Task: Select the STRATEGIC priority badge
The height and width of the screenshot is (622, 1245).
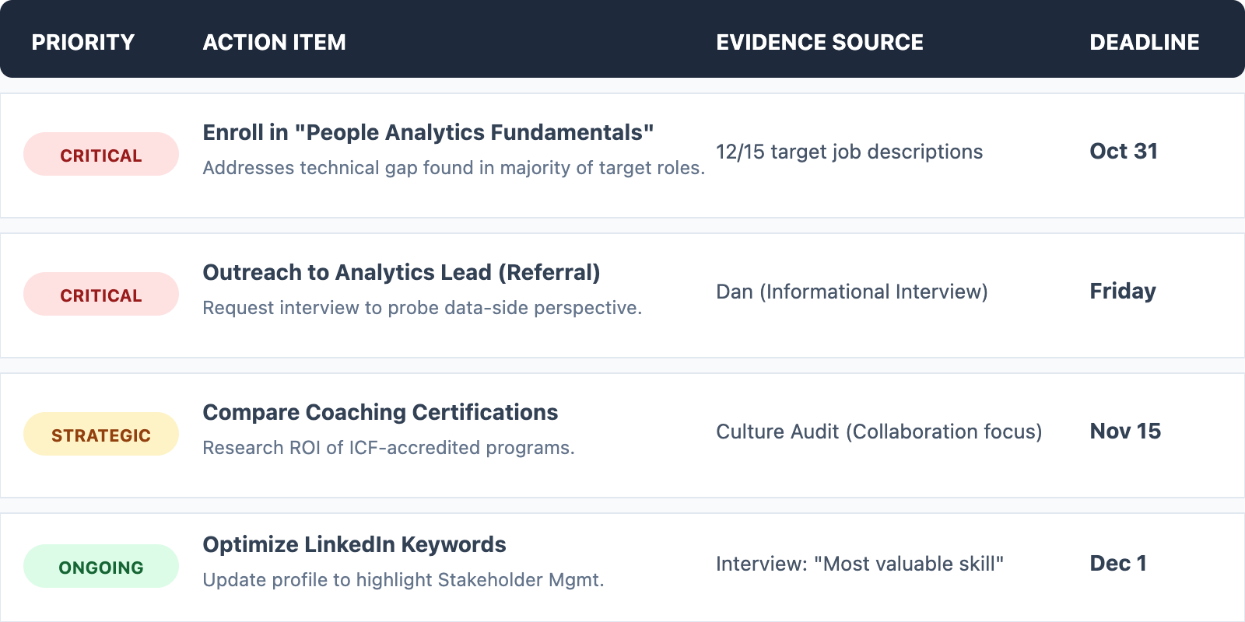Action: [x=101, y=435]
